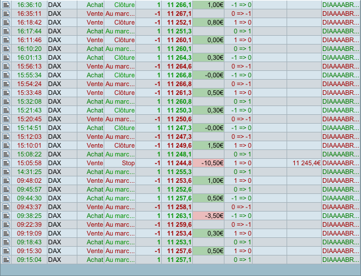Select price 11 258,1 cell
This screenshot has width=361, height=276.
177,207
